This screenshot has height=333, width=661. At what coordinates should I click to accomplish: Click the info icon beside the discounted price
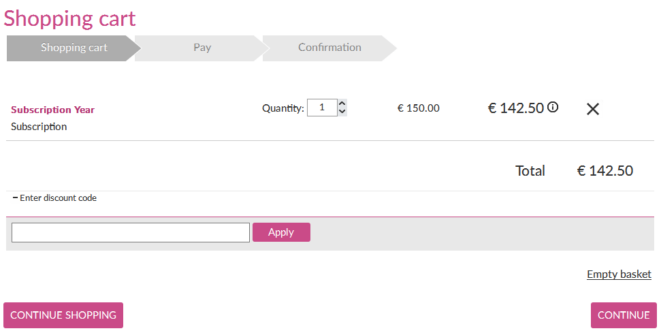(553, 107)
